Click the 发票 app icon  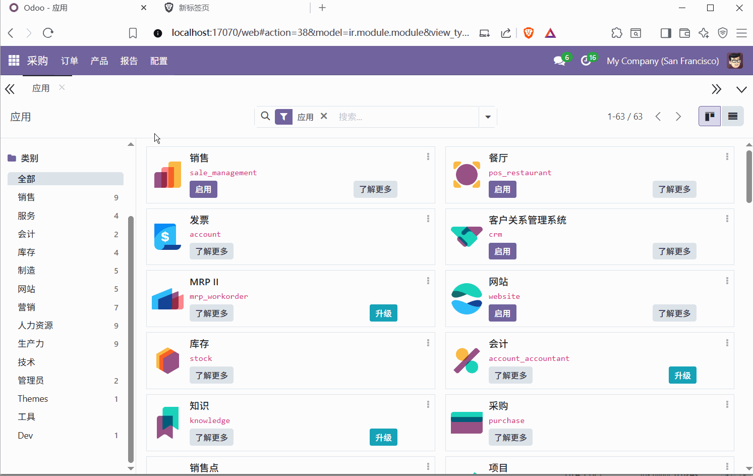167,237
